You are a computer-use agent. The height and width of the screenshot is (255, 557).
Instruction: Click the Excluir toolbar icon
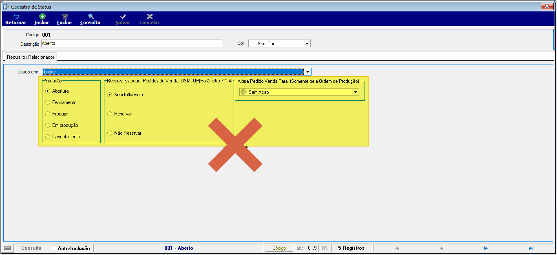65,17
